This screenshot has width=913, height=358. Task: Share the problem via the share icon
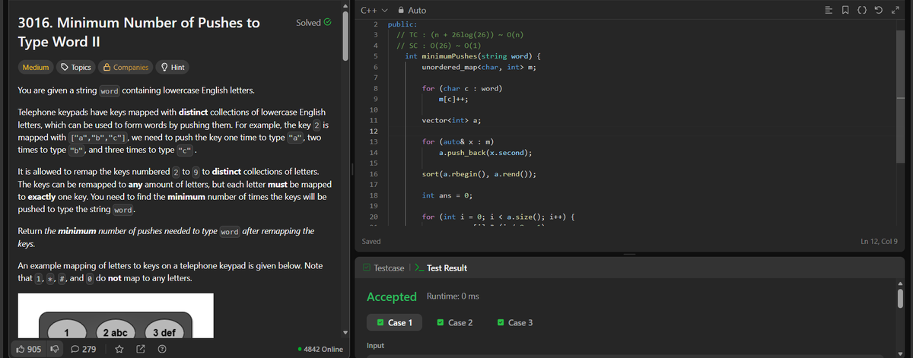[141, 349]
